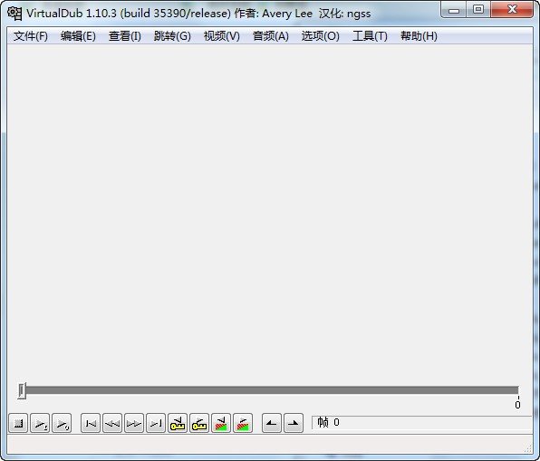Click the VirtualDub gear icon in title bar
The image size is (540, 461).
[x=14, y=14]
